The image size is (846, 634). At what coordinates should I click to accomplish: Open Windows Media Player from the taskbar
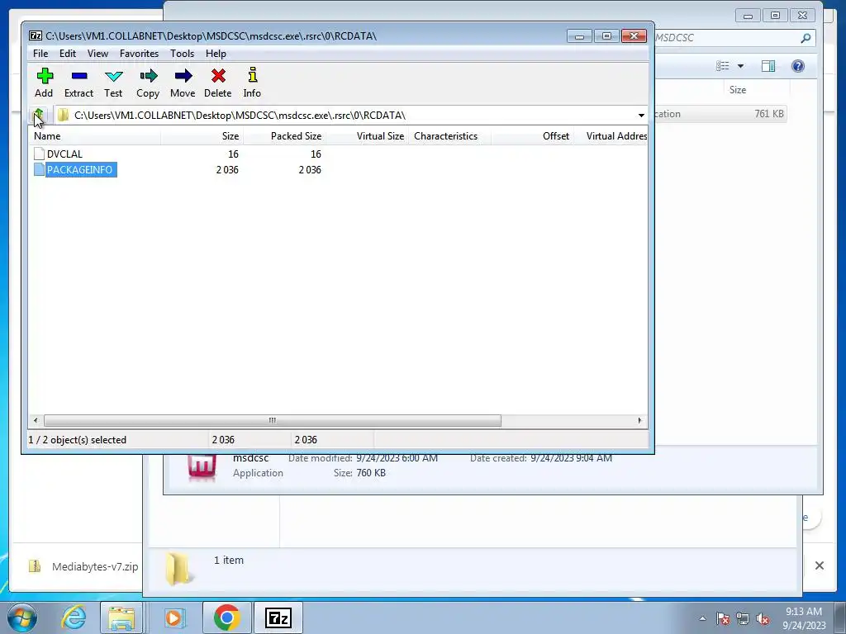[173, 617]
